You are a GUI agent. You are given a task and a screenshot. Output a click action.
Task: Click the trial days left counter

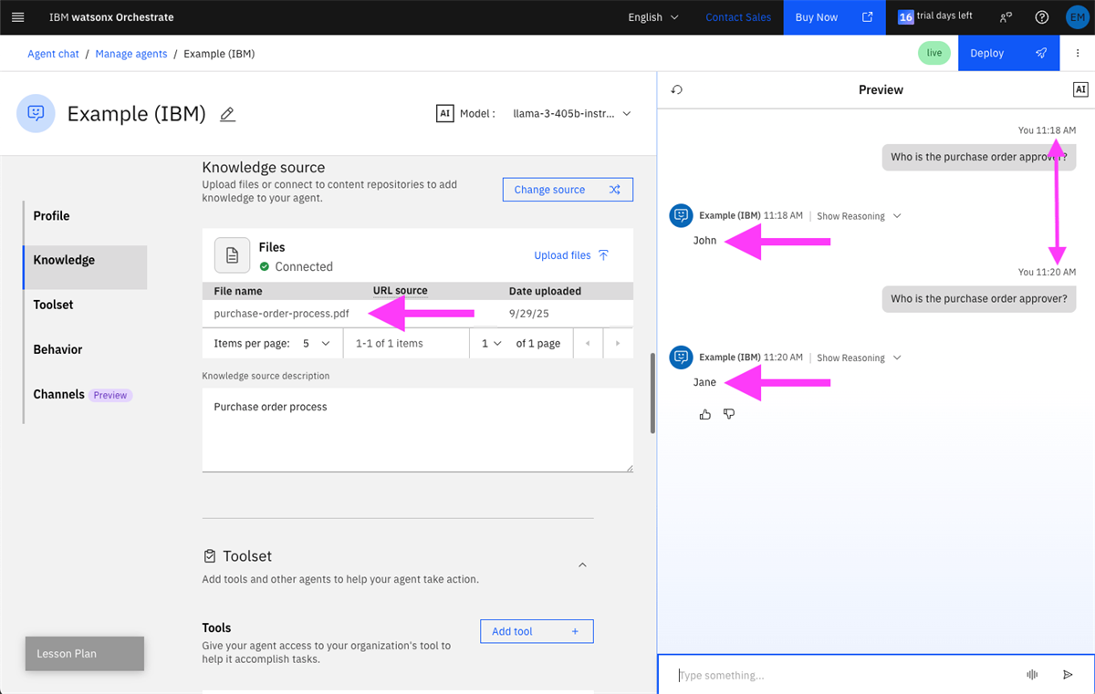coord(935,16)
